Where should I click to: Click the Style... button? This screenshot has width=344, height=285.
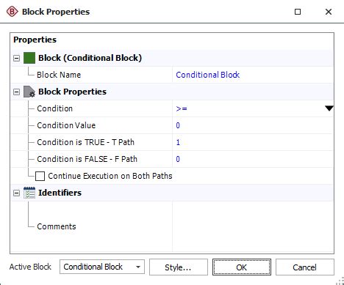(179, 267)
